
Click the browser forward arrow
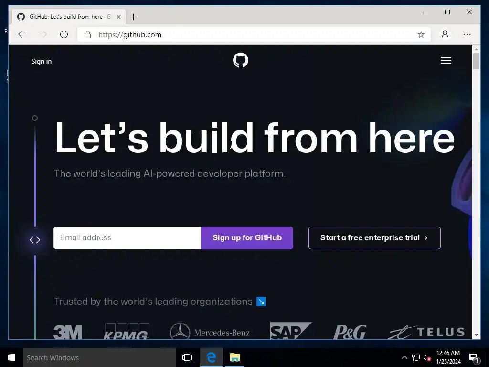pos(43,34)
